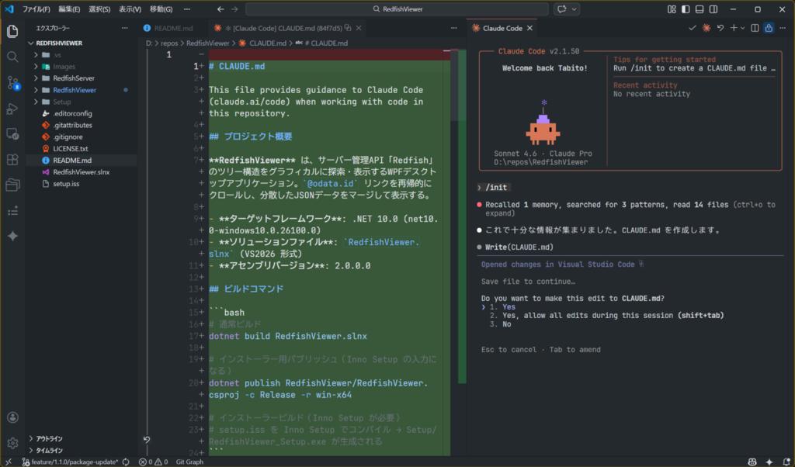Image resolution: width=795 pixels, height=467 pixels.
Task: Open dropdown arrow next to plus icon
Action: [743, 28]
